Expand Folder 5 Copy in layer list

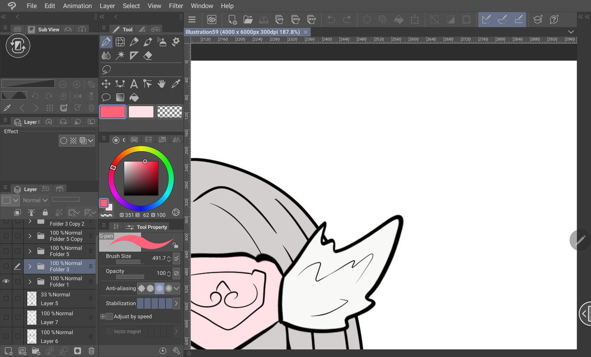point(30,236)
